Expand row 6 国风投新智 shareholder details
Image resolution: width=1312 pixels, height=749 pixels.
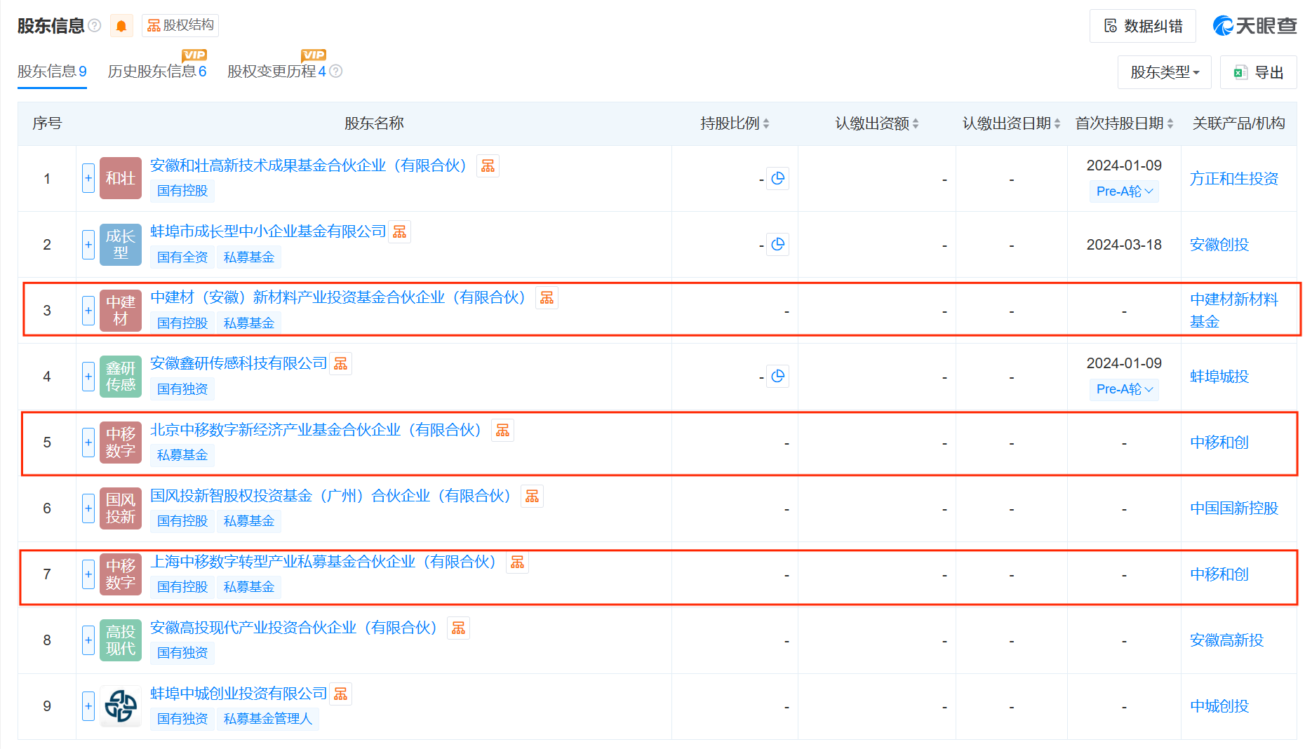(x=88, y=508)
